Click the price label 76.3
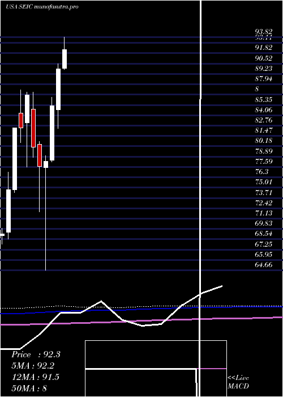The width and height of the screenshot is (283, 397). (262, 172)
